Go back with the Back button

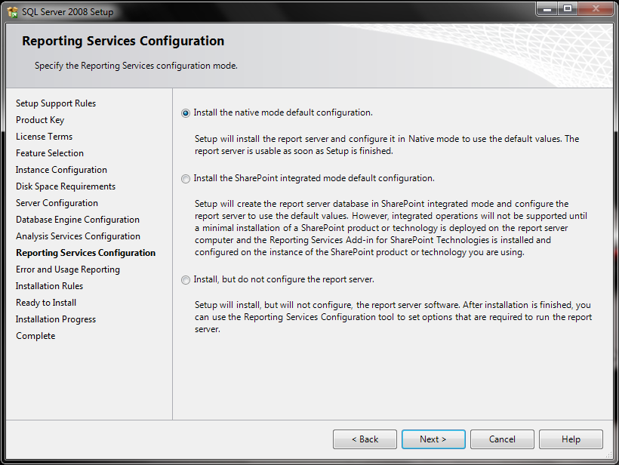point(365,439)
